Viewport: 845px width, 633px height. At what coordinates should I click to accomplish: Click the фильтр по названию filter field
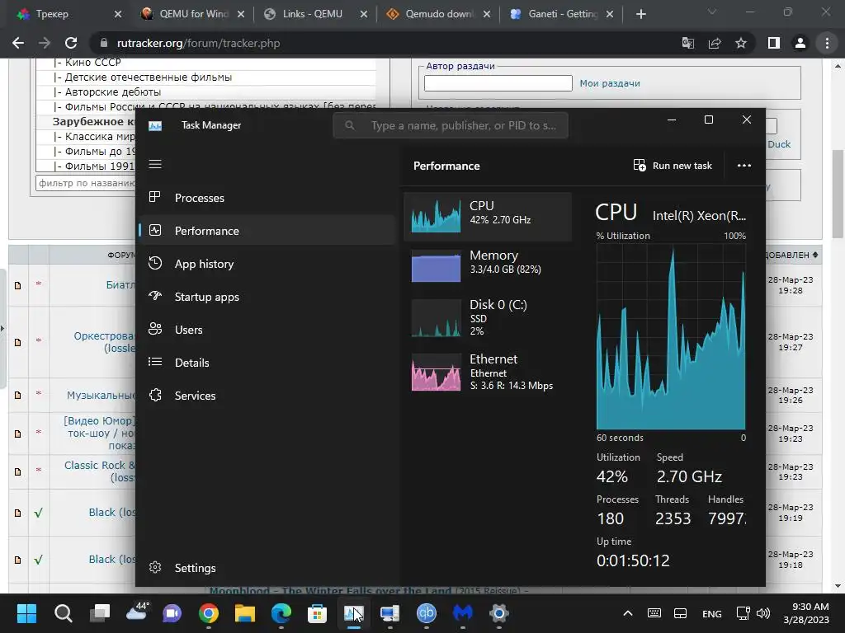click(x=86, y=183)
